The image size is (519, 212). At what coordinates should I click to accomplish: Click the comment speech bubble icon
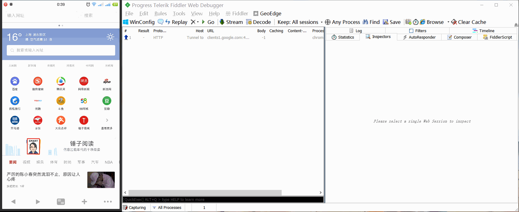(x=160, y=22)
